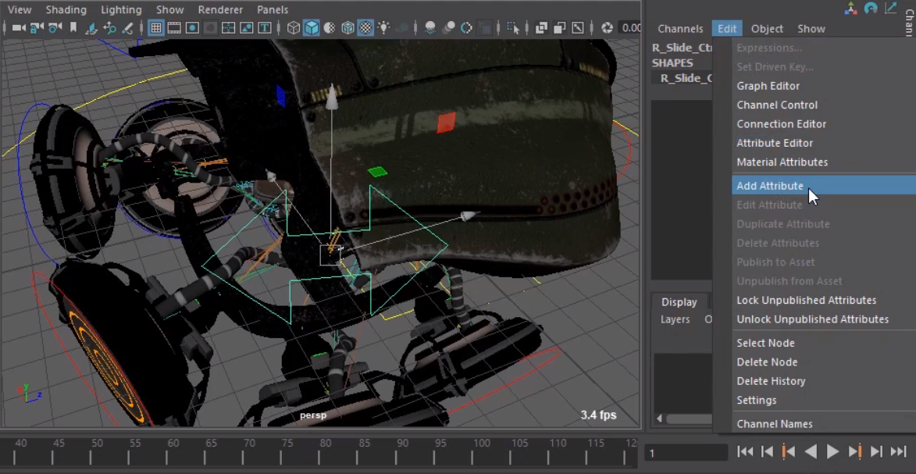Enable the film gate overlay icon
This screenshot has height=474, width=916.
pyautogui.click(x=173, y=28)
